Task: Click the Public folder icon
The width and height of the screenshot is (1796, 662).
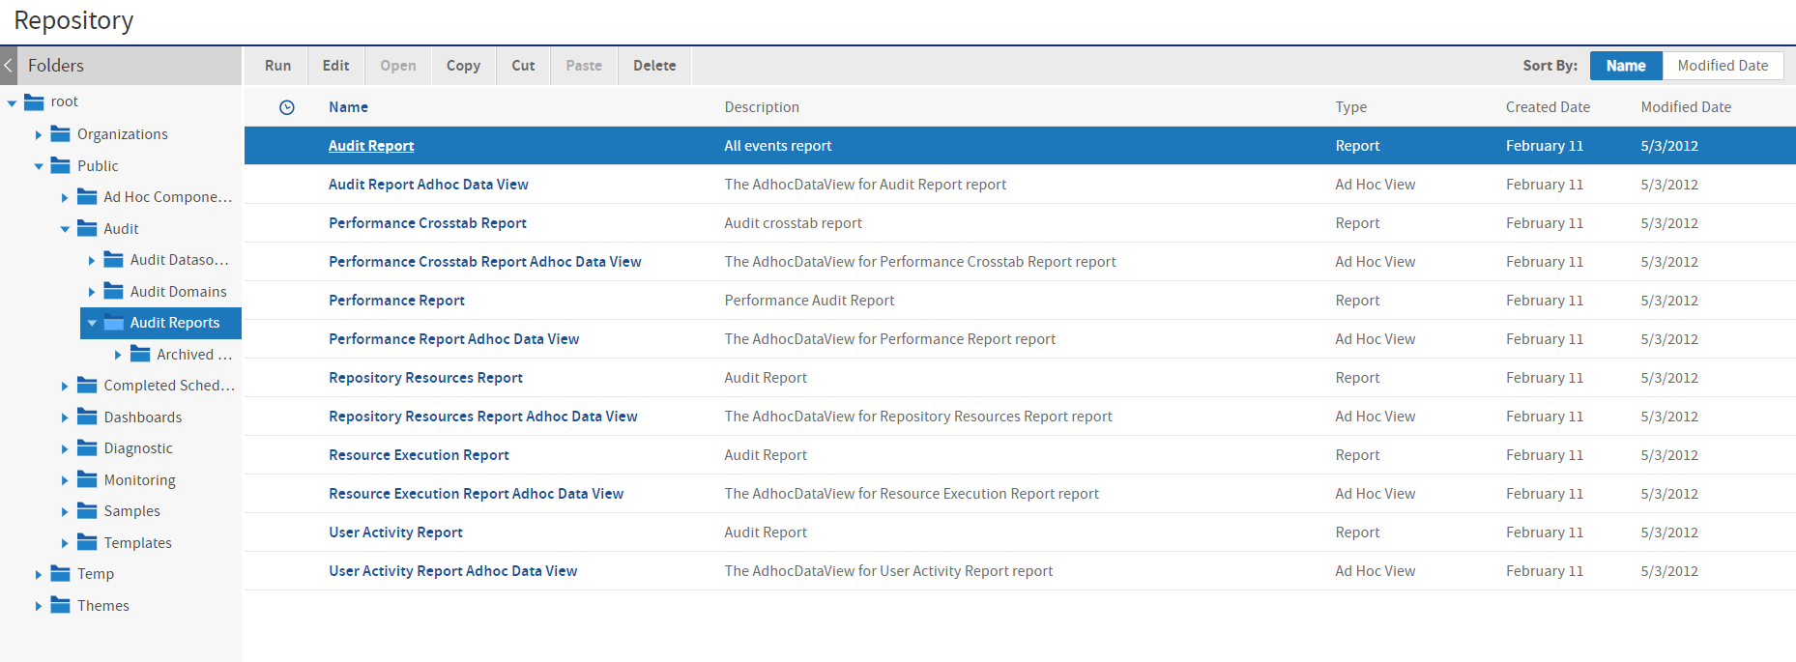Action: [x=61, y=165]
